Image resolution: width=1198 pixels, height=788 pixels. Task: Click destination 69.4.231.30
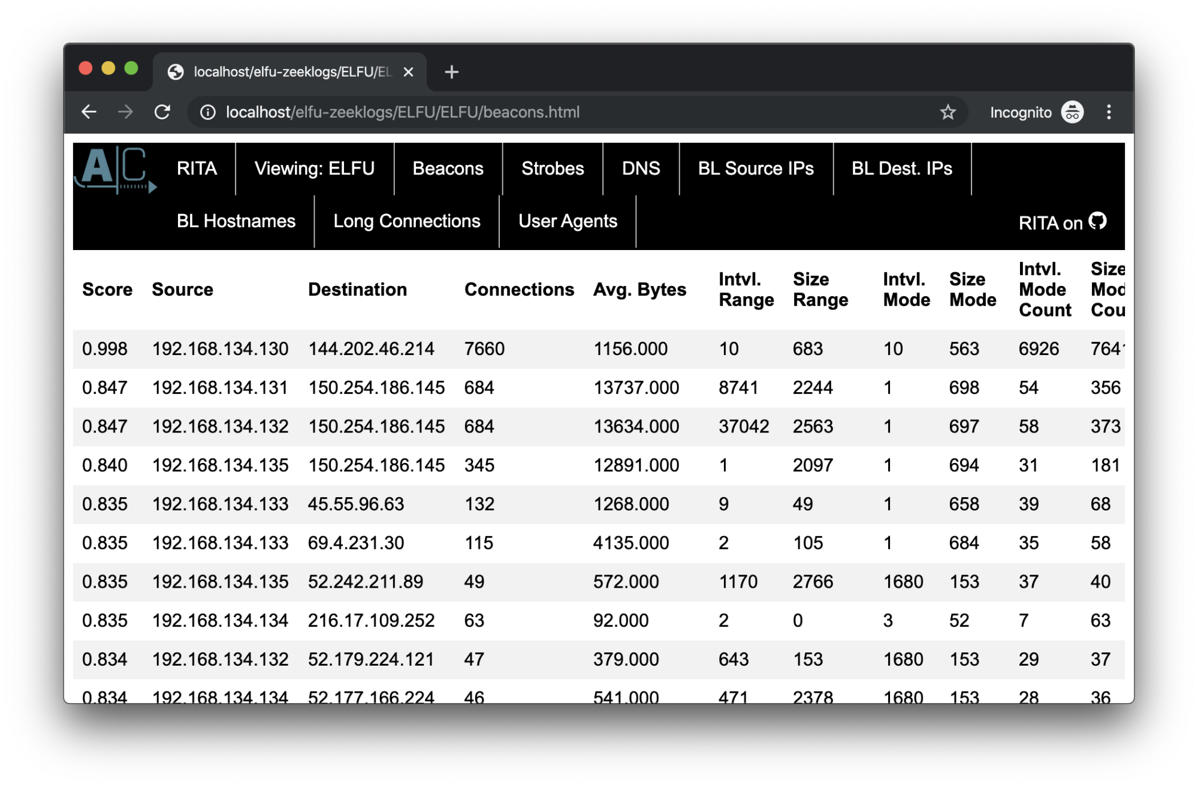click(356, 543)
